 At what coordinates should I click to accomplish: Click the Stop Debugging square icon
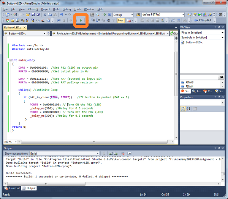tap(64, 20)
